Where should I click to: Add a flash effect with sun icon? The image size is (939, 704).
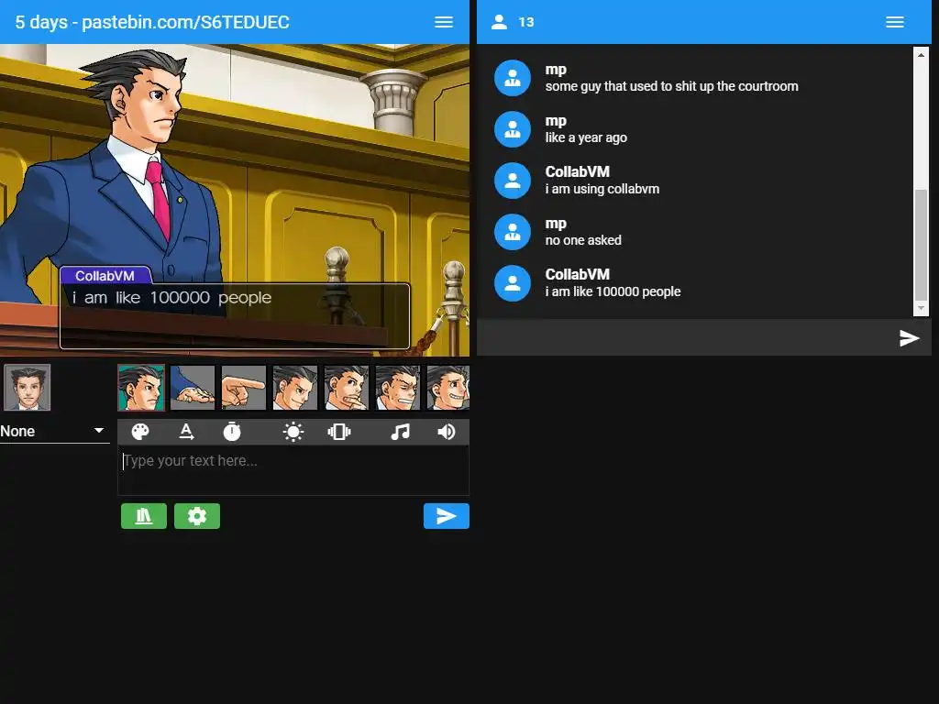coord(293,432)
